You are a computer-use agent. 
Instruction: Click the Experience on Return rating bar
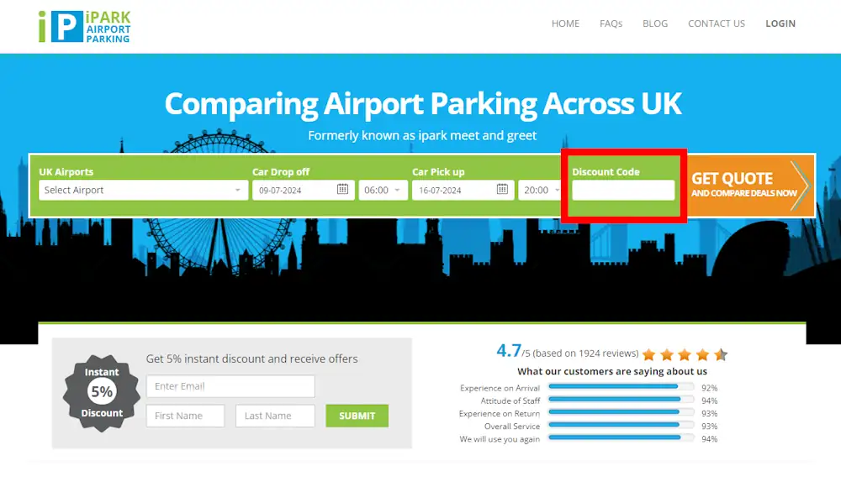coord(621,412)
